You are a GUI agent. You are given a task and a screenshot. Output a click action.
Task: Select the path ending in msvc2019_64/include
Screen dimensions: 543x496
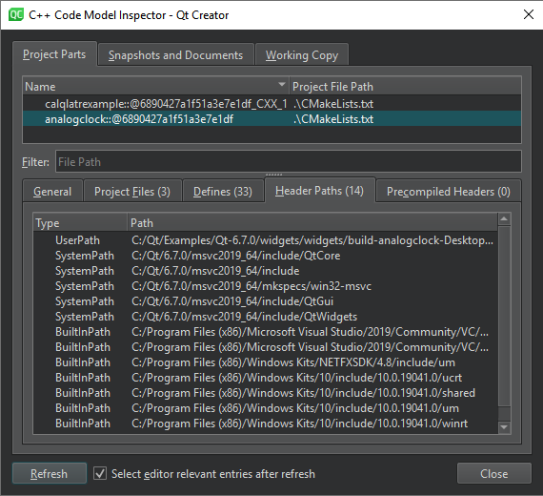(x=266, y=271)
